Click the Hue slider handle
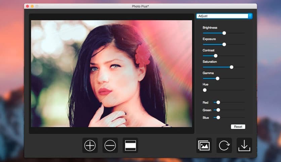281x162 pixels. tap(205, 90)
